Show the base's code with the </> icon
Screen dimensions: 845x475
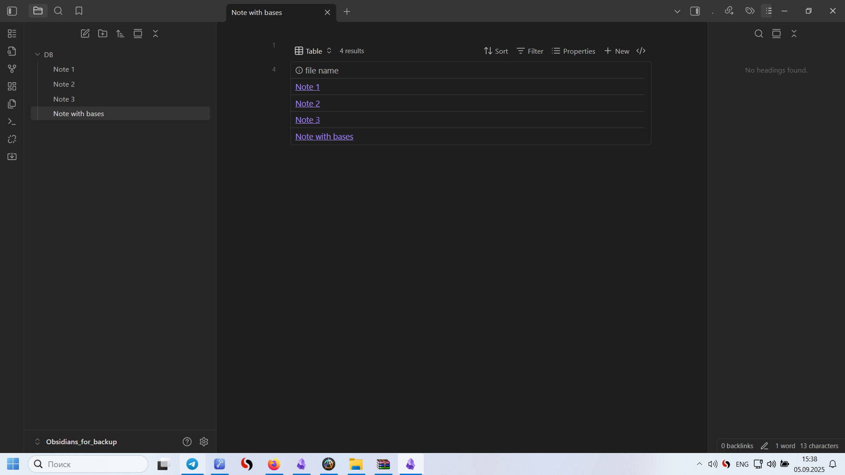pyautogui.click(x=641, y=51)
